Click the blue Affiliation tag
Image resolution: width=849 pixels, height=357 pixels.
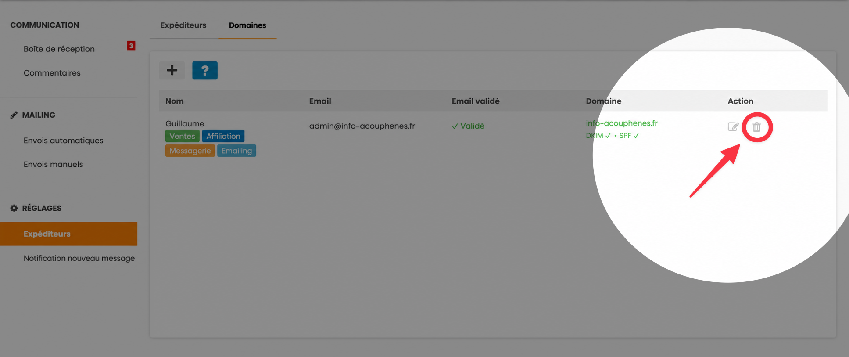pos(223,136)
